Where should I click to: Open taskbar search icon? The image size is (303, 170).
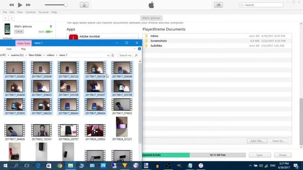click(16, 166)
